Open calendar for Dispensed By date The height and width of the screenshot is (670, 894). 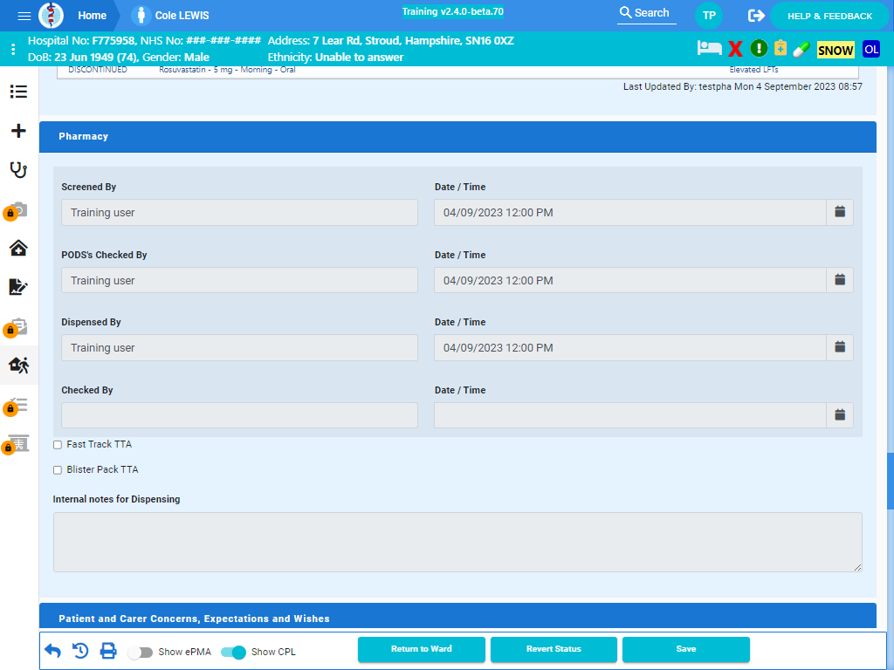pos(840,347)
